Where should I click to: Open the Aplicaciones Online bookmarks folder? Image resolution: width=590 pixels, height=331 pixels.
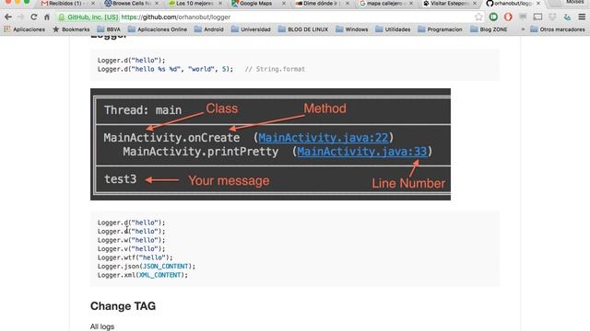pyautogui.click(x=158, y=29)
